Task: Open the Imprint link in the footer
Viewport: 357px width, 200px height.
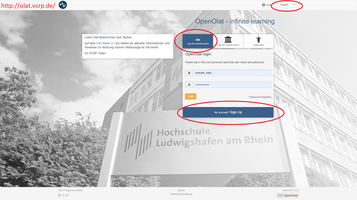Action: (181, 190)
